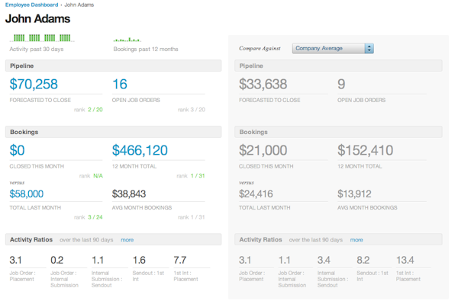Open the Employee Dashboard breadcrumb link
Viewport: 458px width, 301px height.
(x=31, y=5)
